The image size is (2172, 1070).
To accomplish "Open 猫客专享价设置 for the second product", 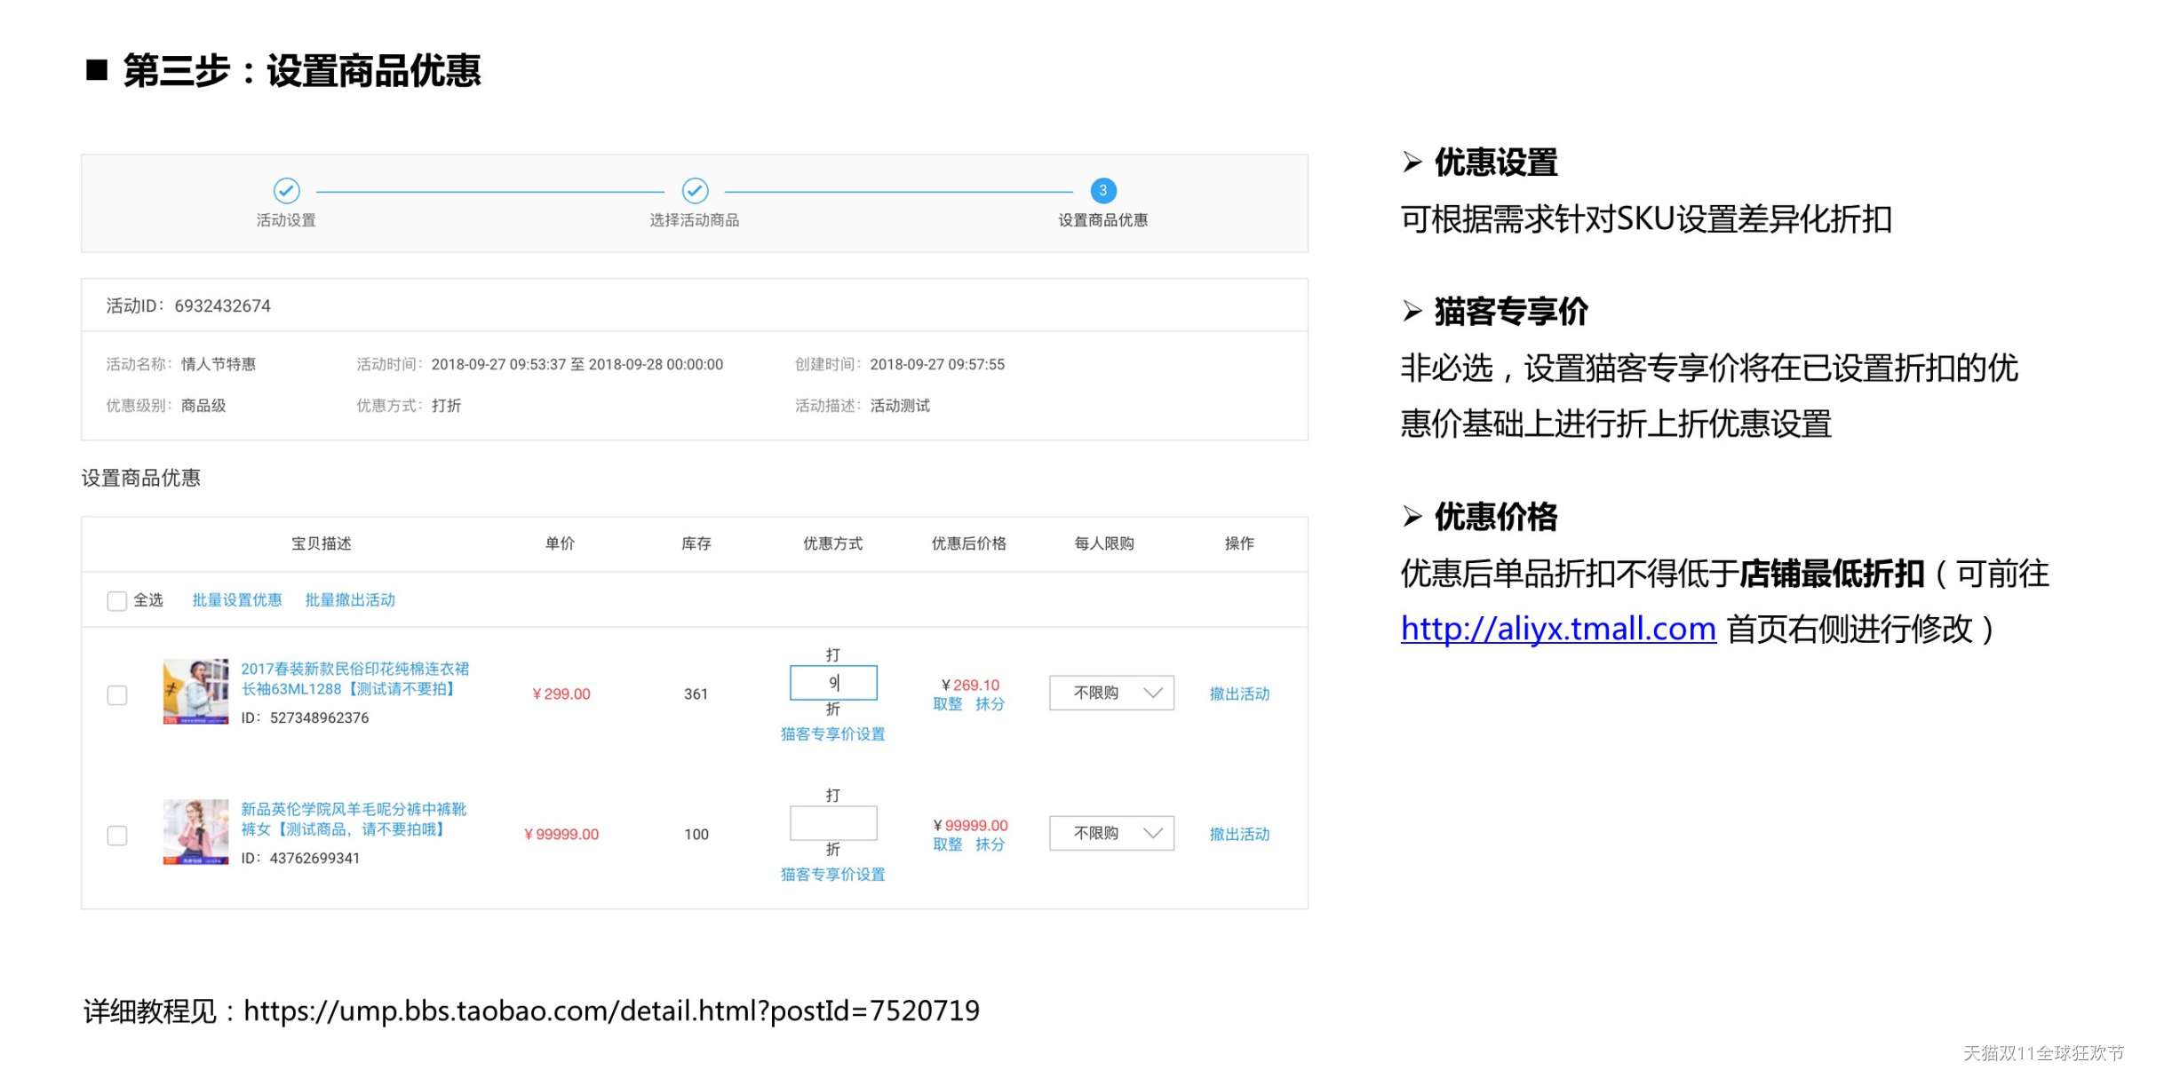I will click(x=832, y=874).
